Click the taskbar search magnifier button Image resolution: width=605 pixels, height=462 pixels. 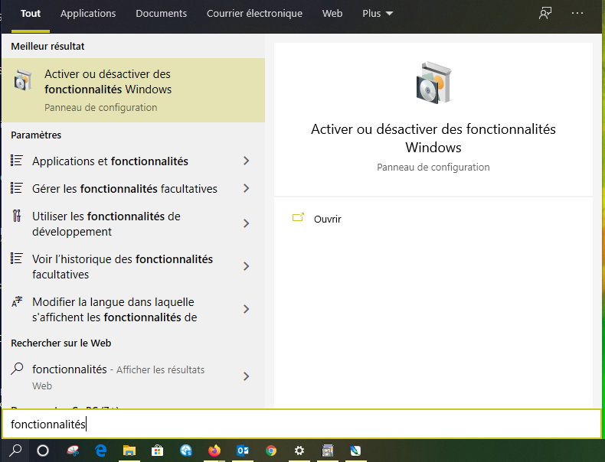[15, 451]
